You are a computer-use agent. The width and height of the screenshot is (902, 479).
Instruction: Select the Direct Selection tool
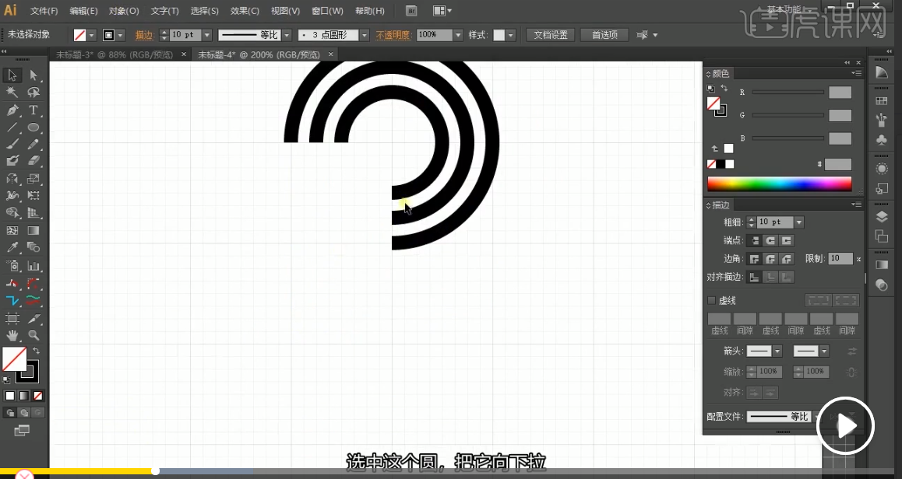pos(33,75)
